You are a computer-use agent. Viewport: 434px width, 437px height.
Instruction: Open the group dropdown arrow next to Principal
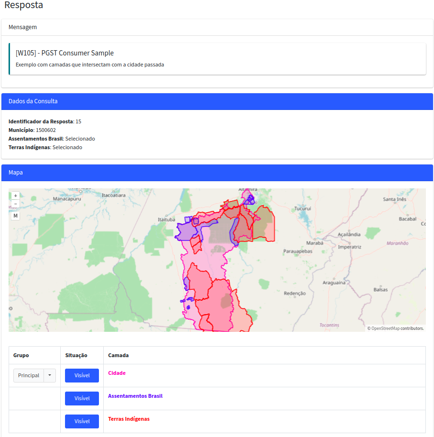49,375
